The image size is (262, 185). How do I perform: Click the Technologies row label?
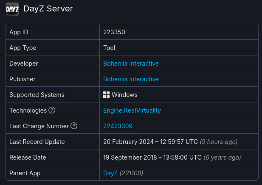click(28, 110)
